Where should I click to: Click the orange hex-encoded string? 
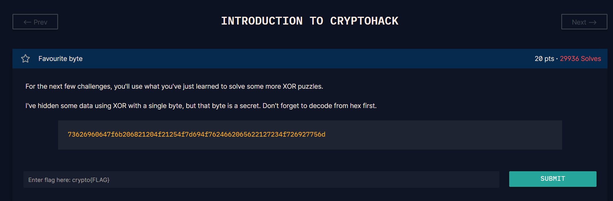196,135
